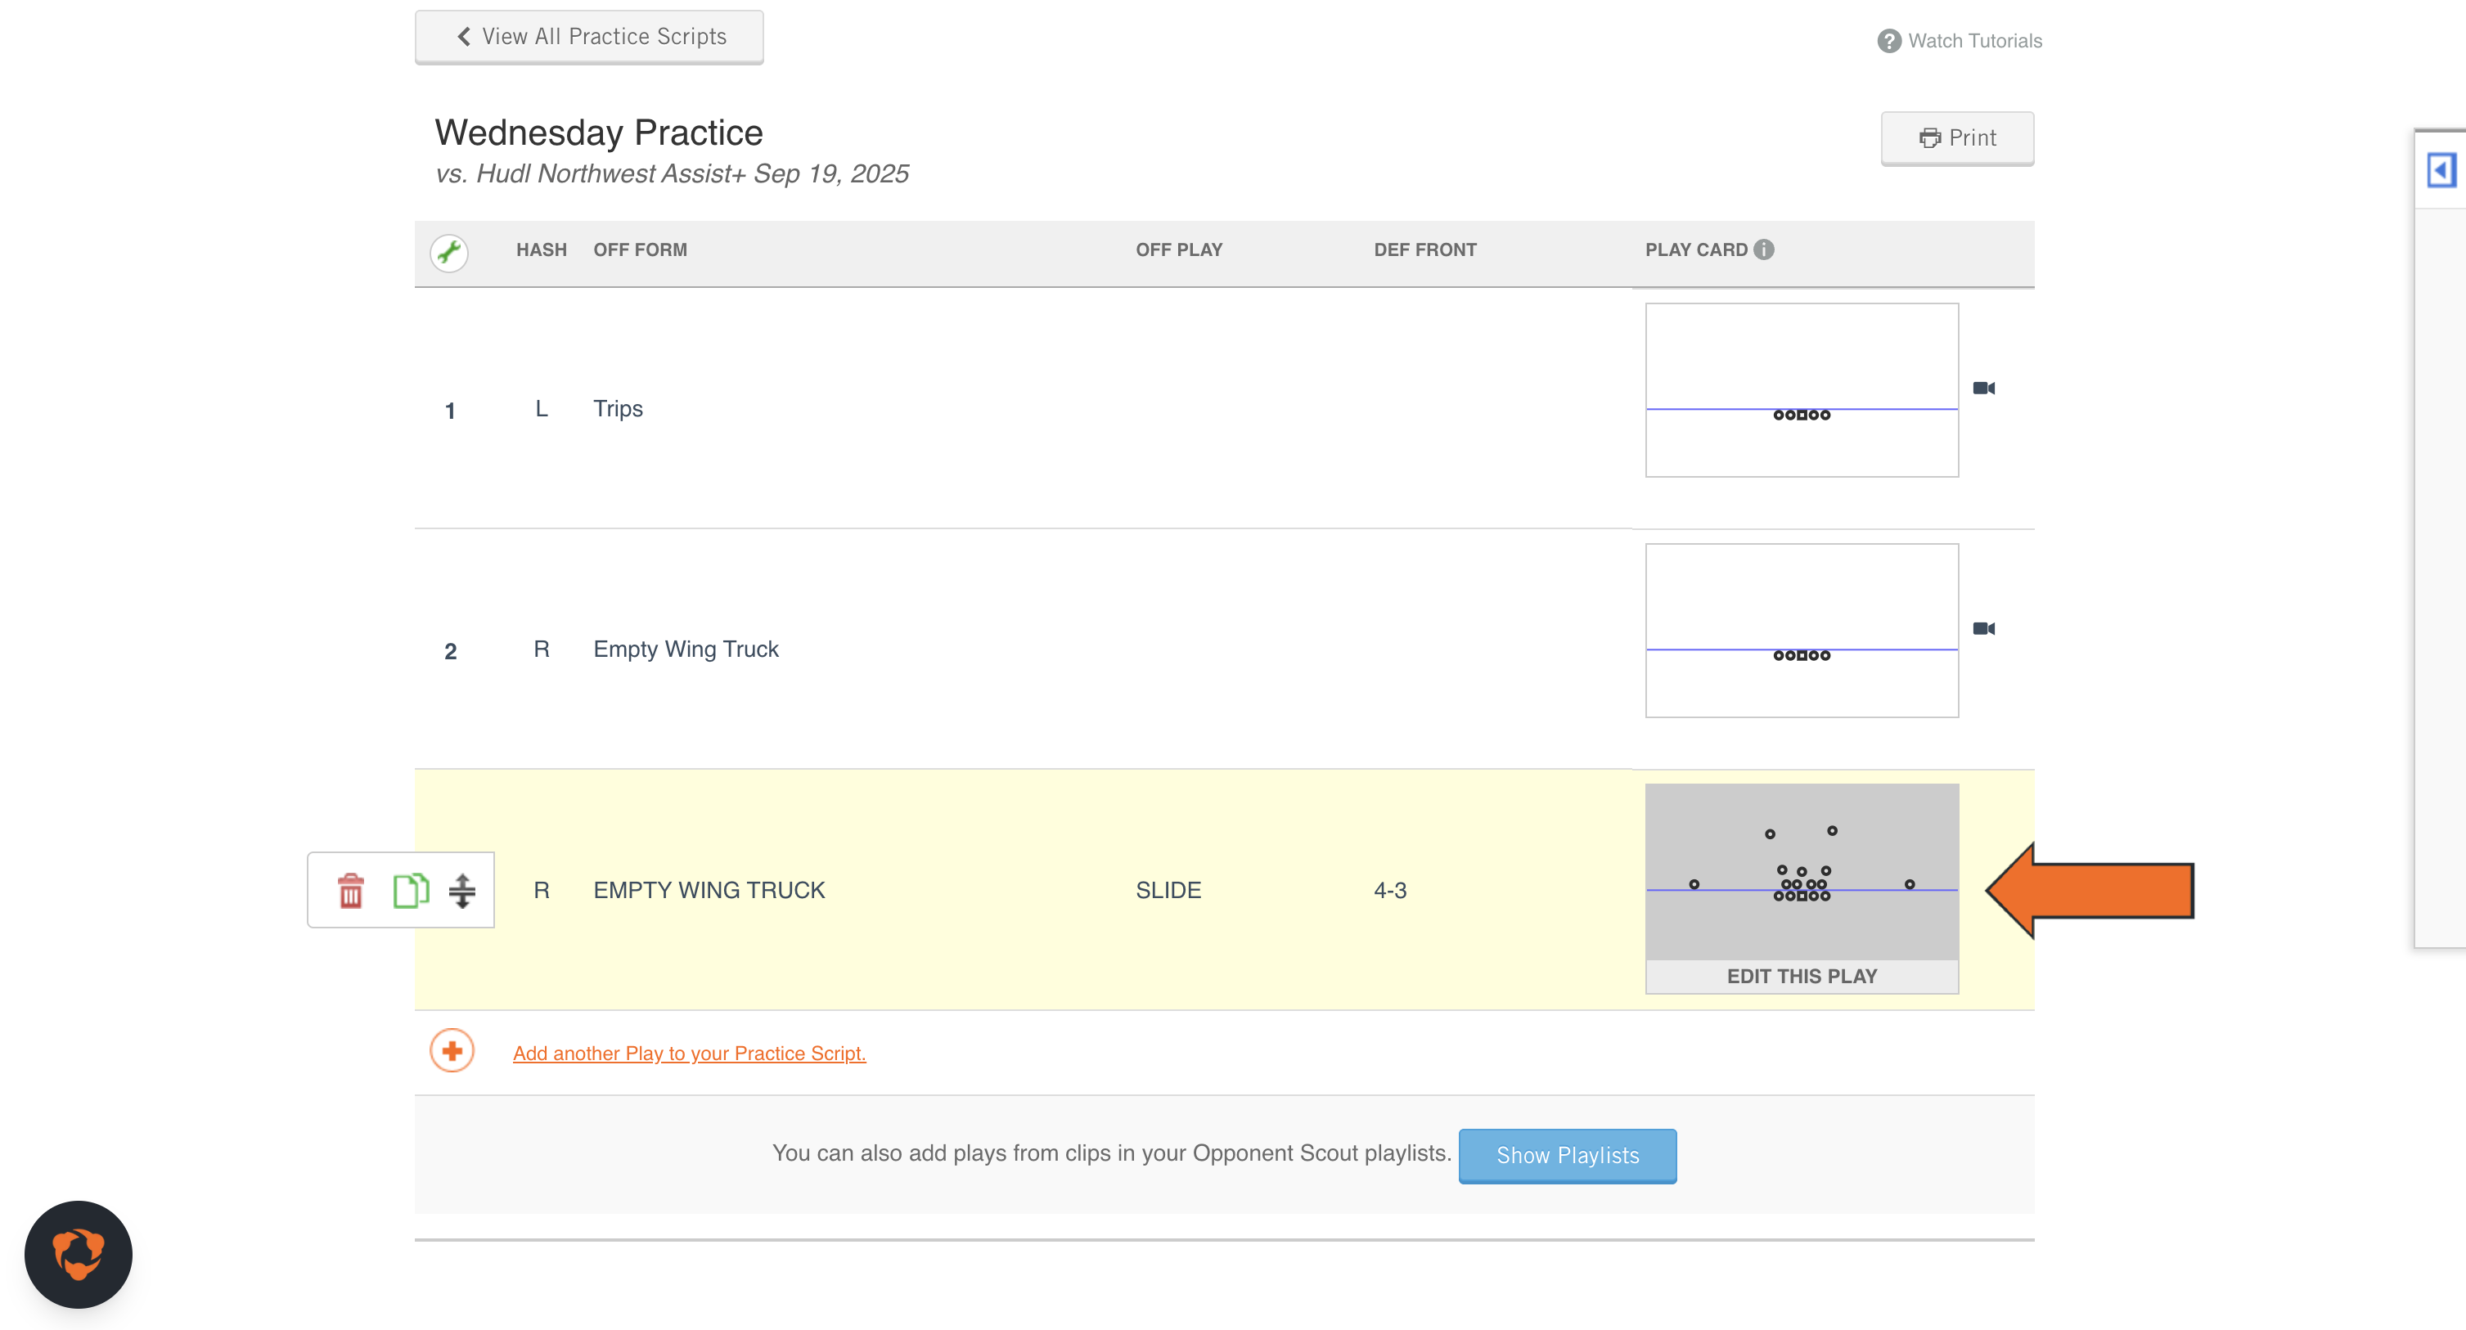Click Show Playlists button
This screenshot has height=1330, width=2466.
[1567, 1155]
